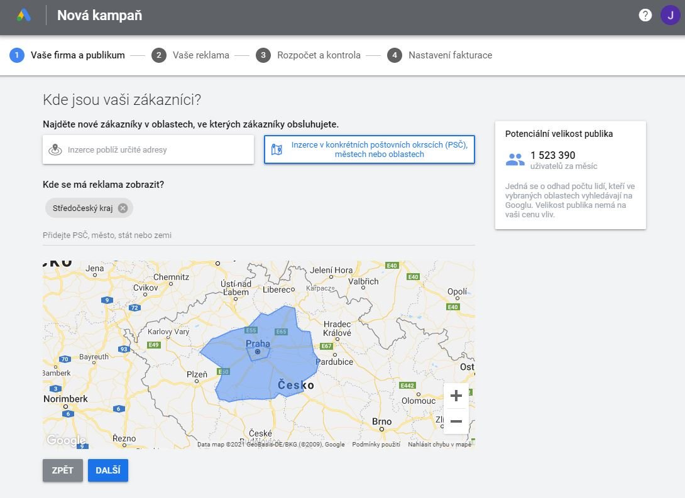Image resolution: width=685 pixels, height=498 pixels.
Task: Click the Chemnitz label on map
Action: coord(171,277)
